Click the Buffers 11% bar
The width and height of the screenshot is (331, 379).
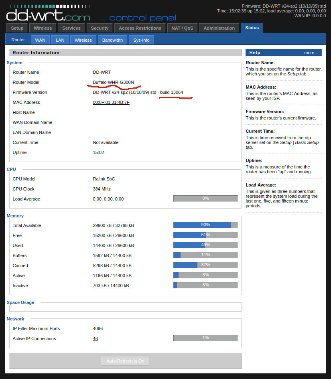pos(205,255)
